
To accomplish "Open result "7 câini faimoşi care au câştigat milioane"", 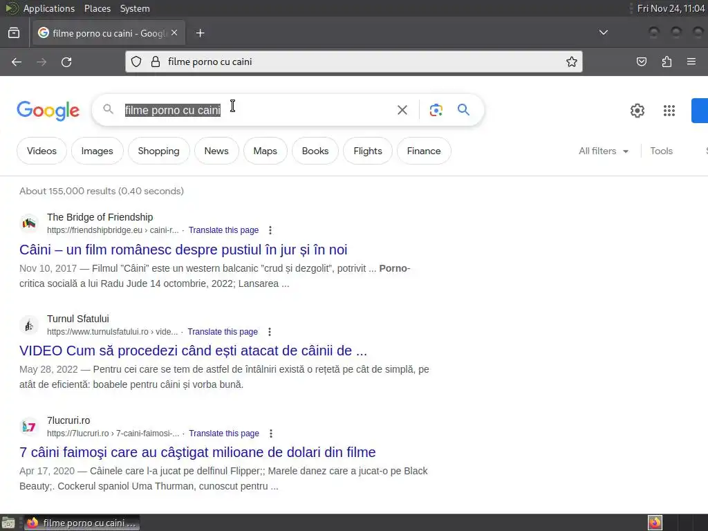I will point(198,452).
